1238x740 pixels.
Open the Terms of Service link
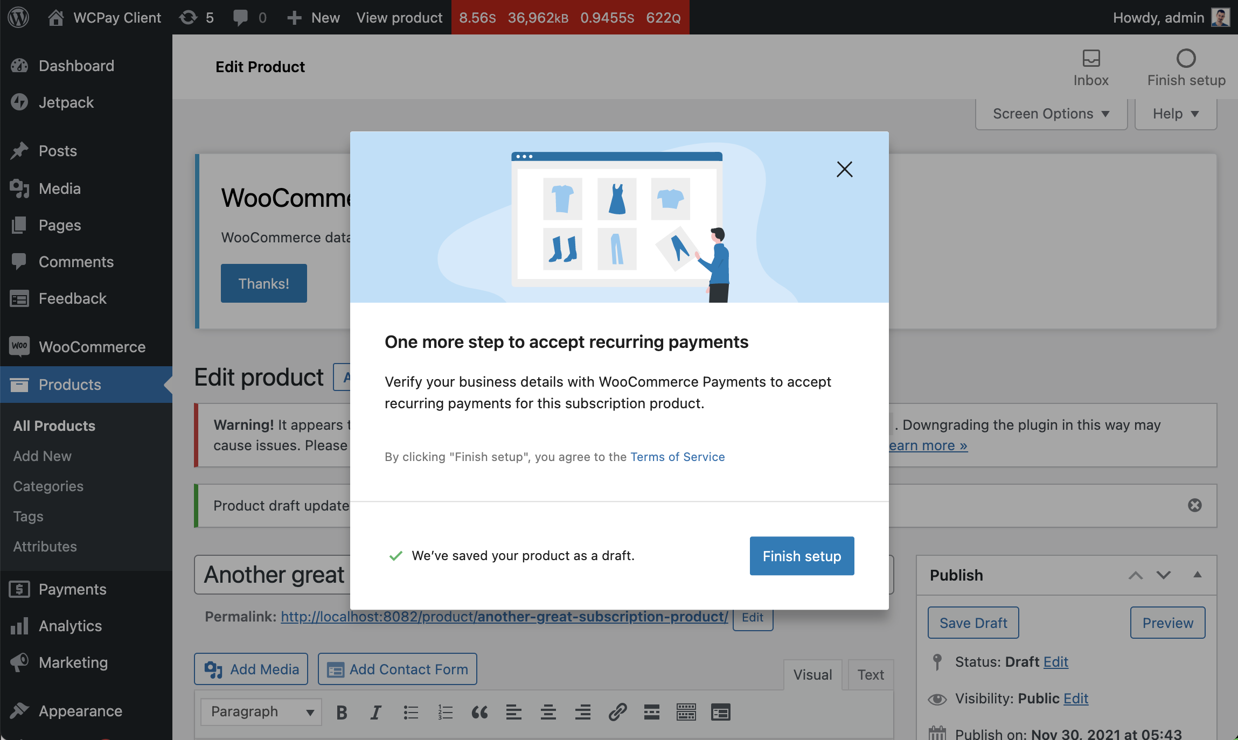677,457
